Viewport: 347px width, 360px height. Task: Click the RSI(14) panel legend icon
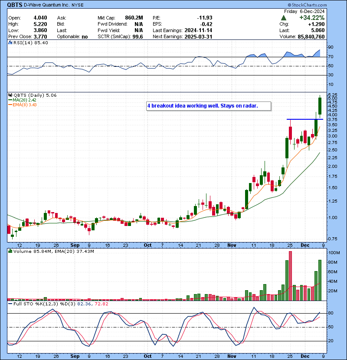[x=10, y=43]
